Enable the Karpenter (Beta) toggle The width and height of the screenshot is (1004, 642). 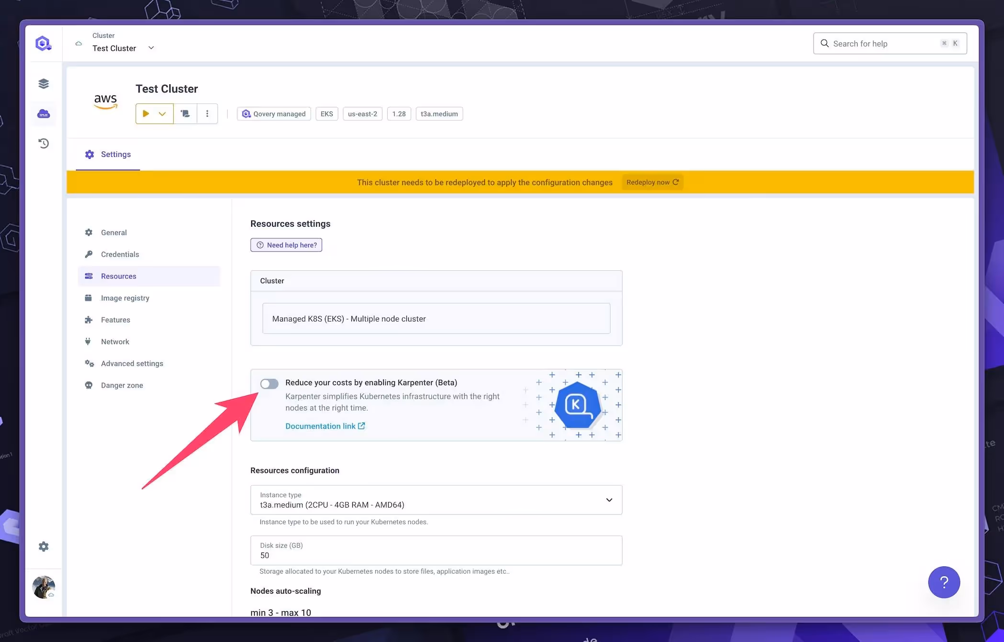(269, 384)
